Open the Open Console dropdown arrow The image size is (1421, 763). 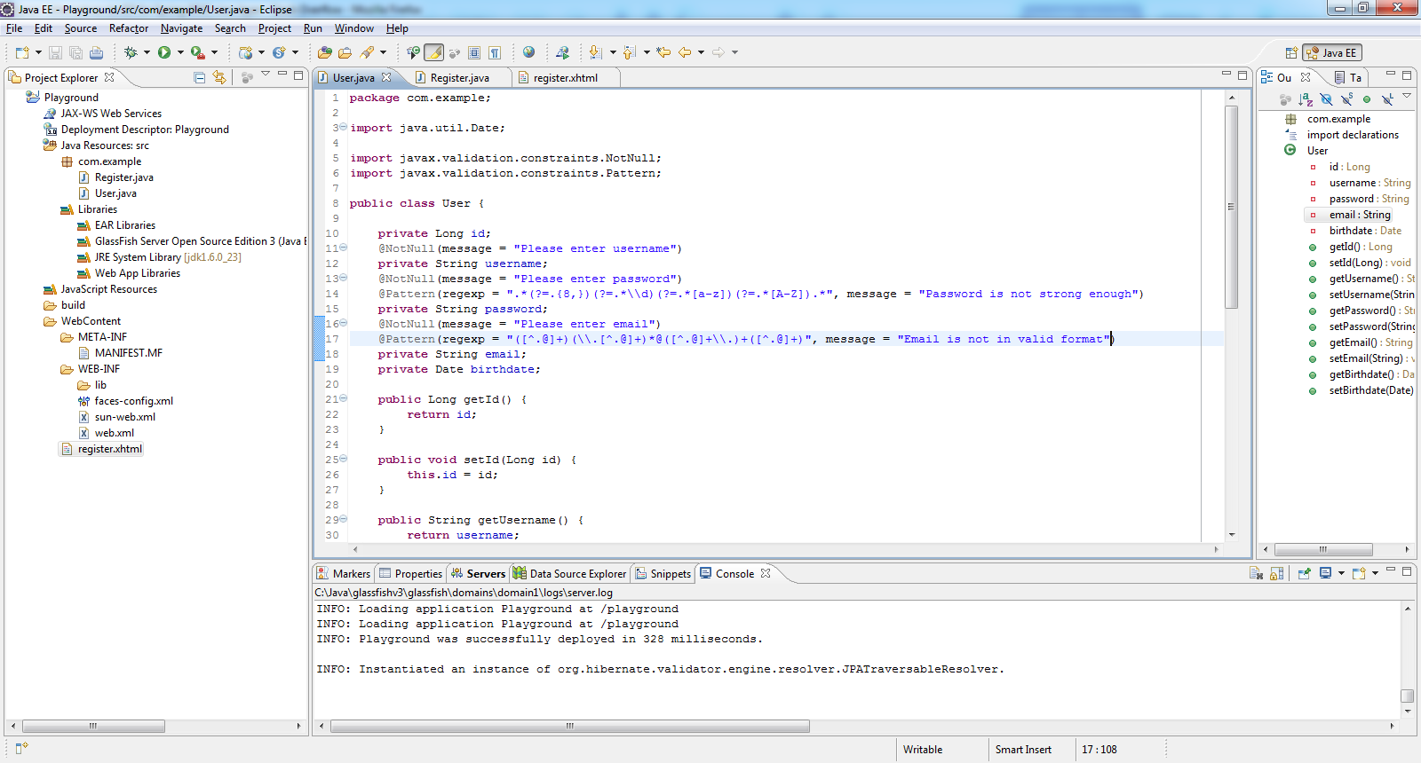click(x=1375, y=573)
